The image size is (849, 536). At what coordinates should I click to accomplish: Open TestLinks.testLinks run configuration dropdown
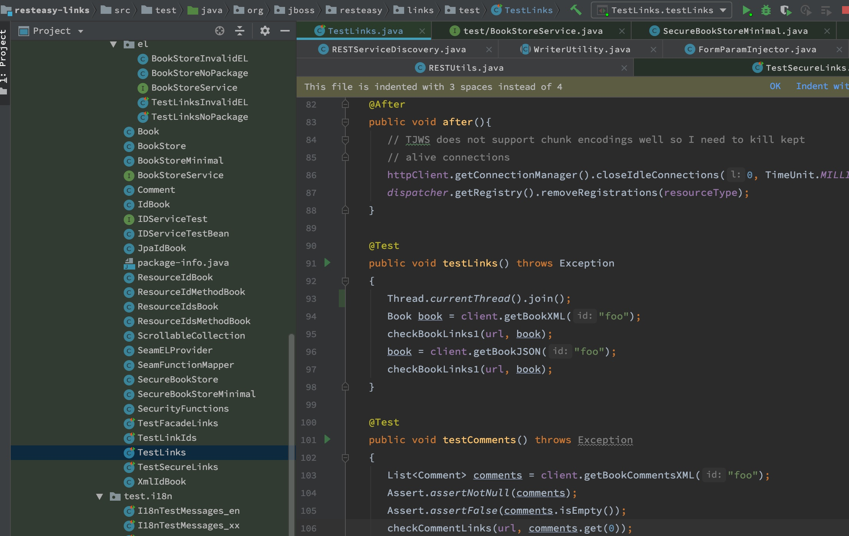tap(662, 10)
